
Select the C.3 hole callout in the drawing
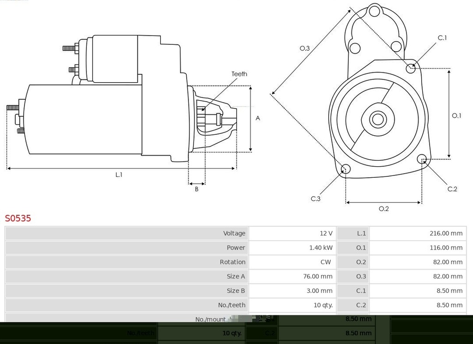[x=315, y=199]
